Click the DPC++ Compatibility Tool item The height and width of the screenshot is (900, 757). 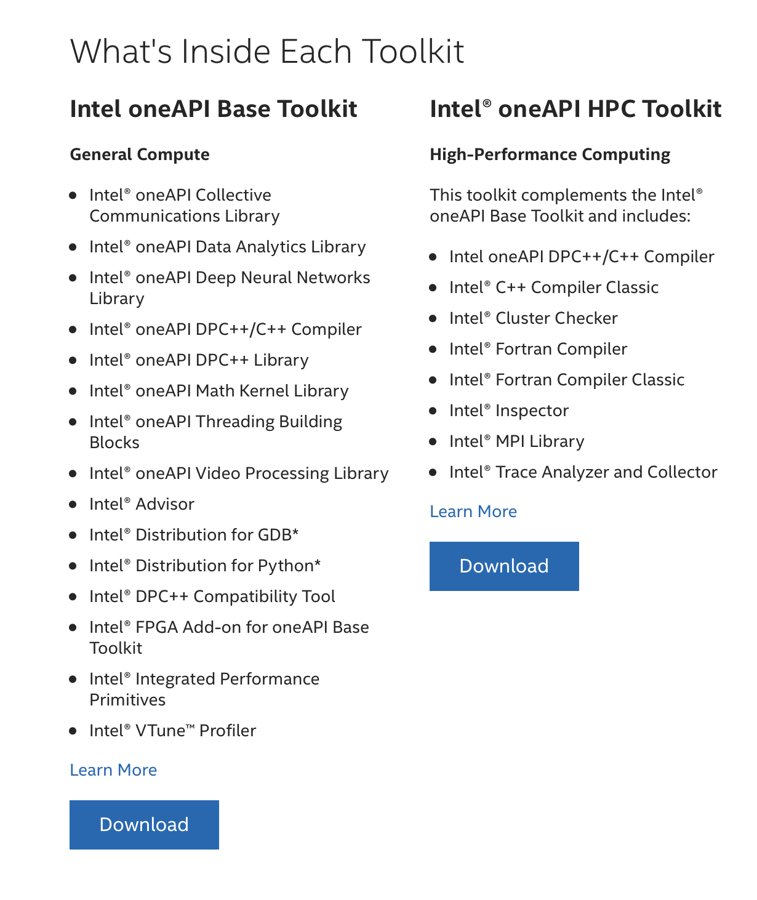click(212, 596)
